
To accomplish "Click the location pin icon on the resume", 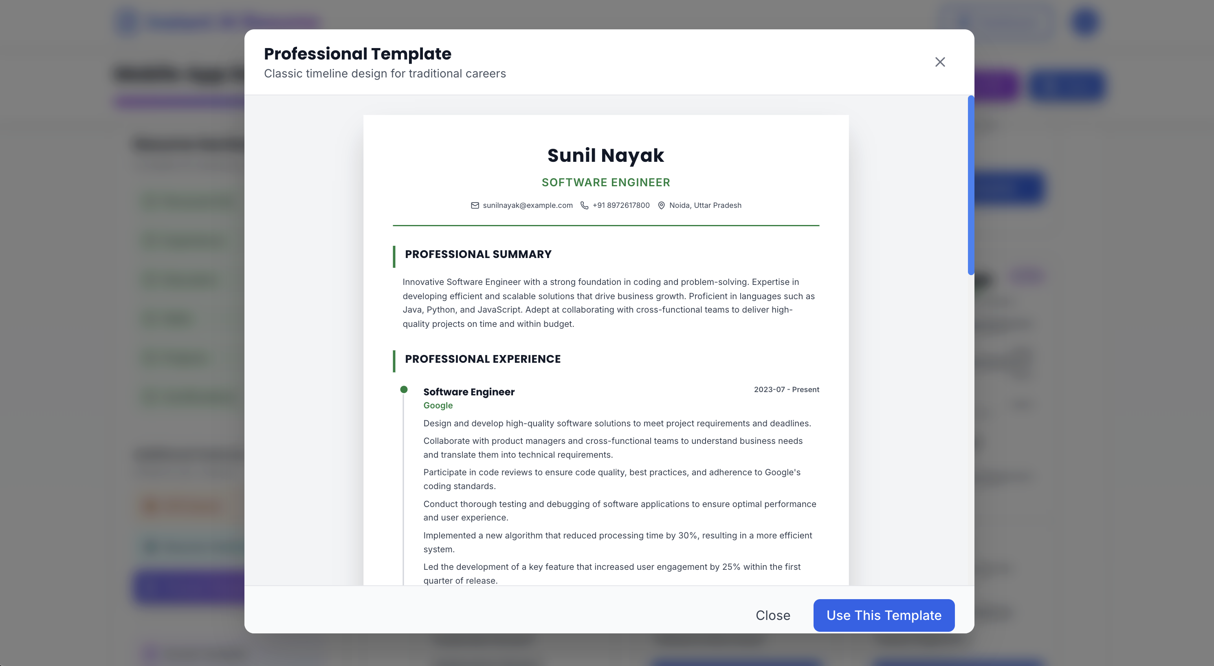I will [661, 205].
